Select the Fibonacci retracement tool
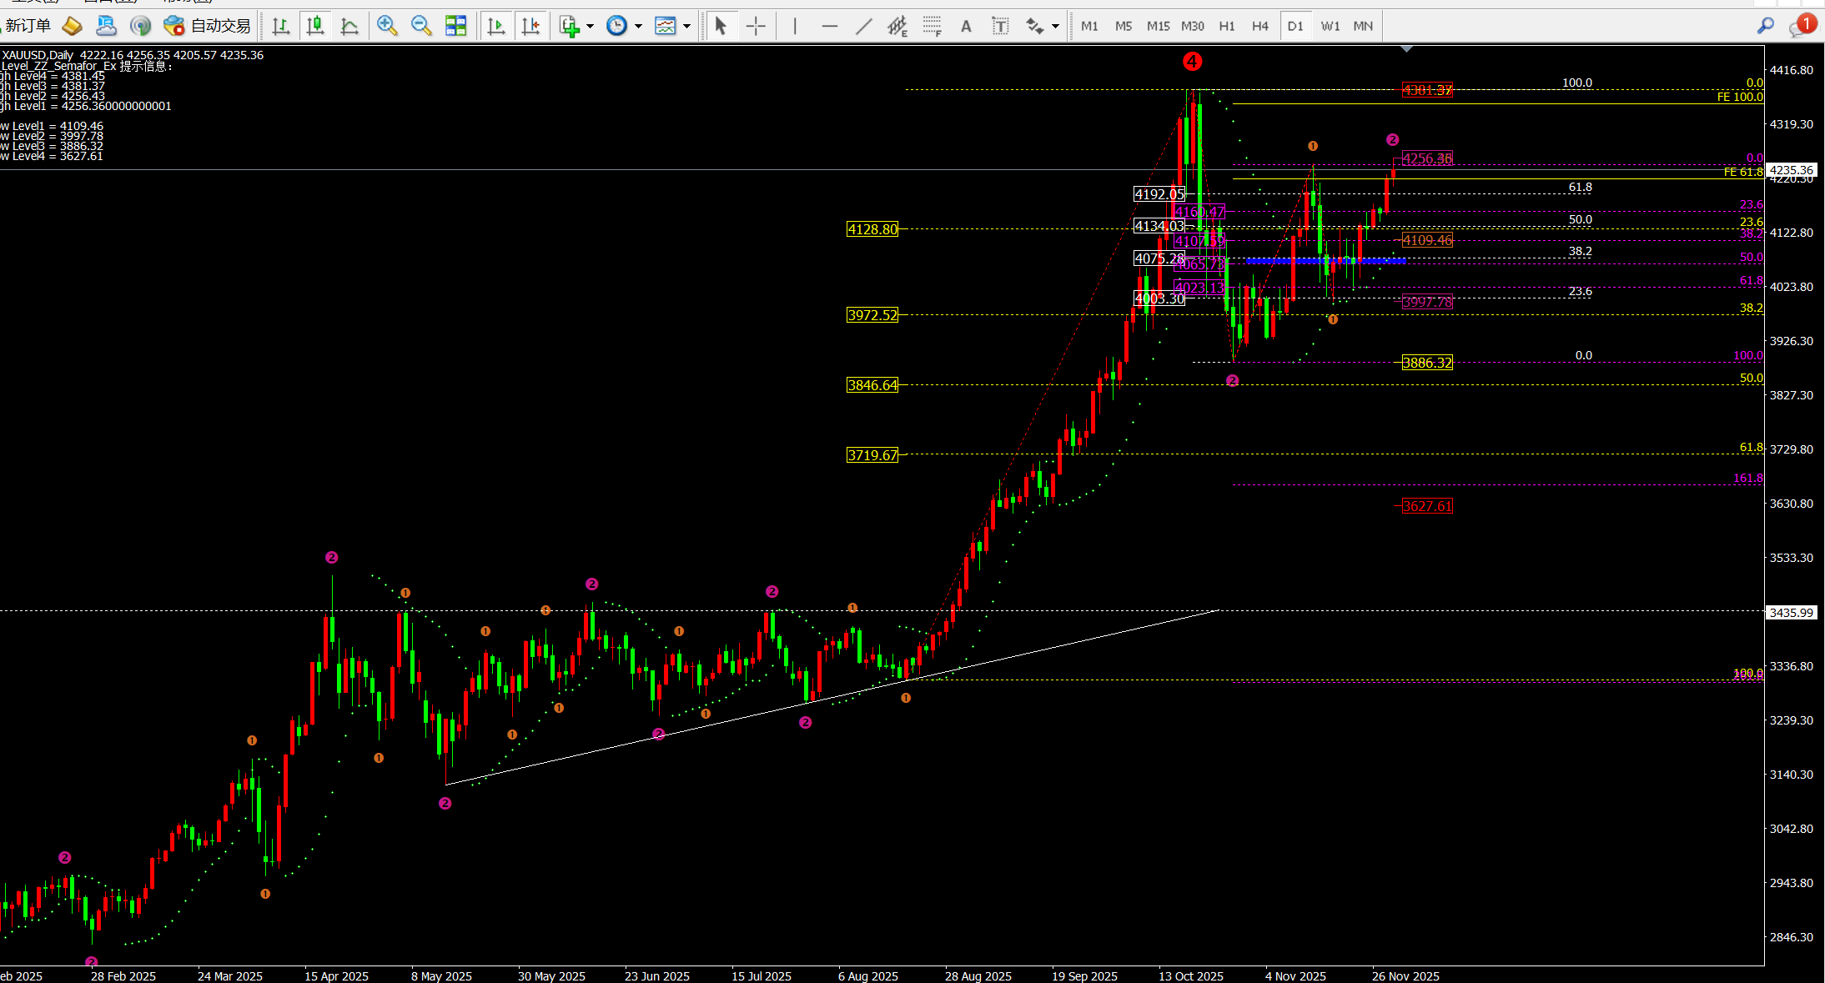 pos(932,26)
